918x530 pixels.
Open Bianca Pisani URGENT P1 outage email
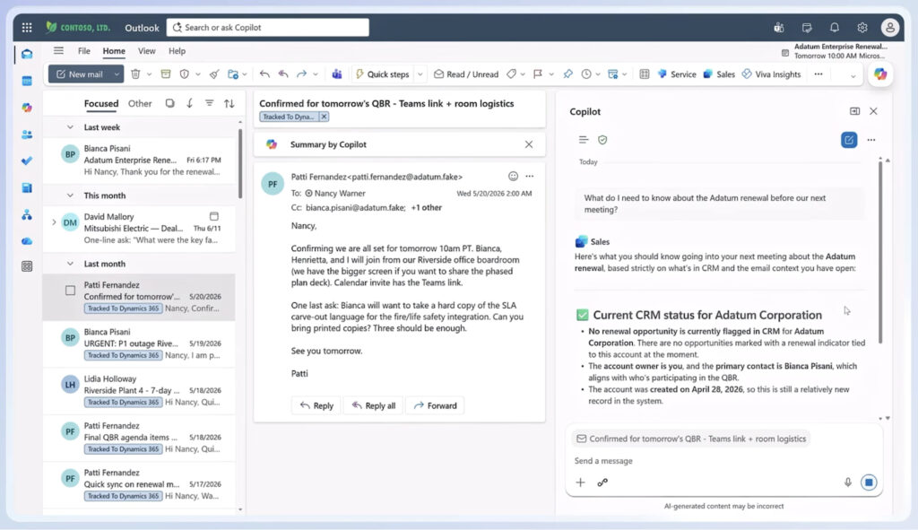pos(139,343)
